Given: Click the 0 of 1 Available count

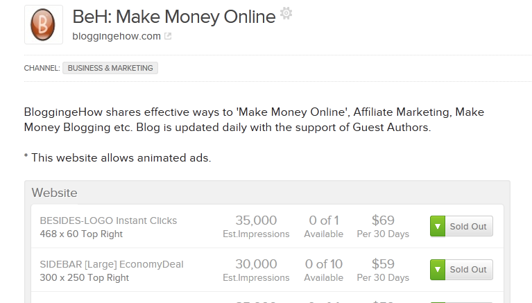Looking at the screenshot, I should (324, 227).
